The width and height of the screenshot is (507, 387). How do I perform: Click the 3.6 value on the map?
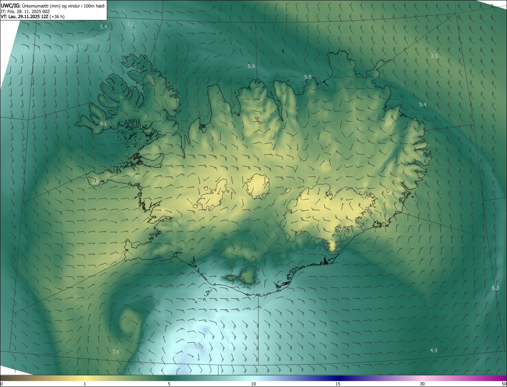(116, 351)
